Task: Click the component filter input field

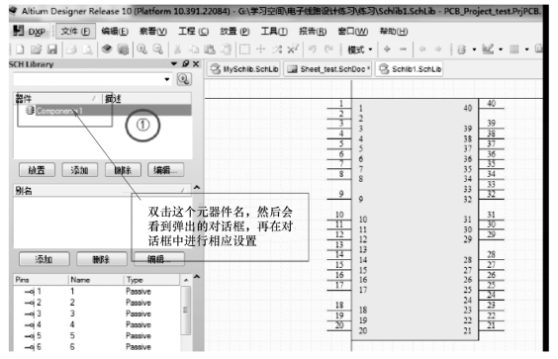Action: click(x=87, y=79)
